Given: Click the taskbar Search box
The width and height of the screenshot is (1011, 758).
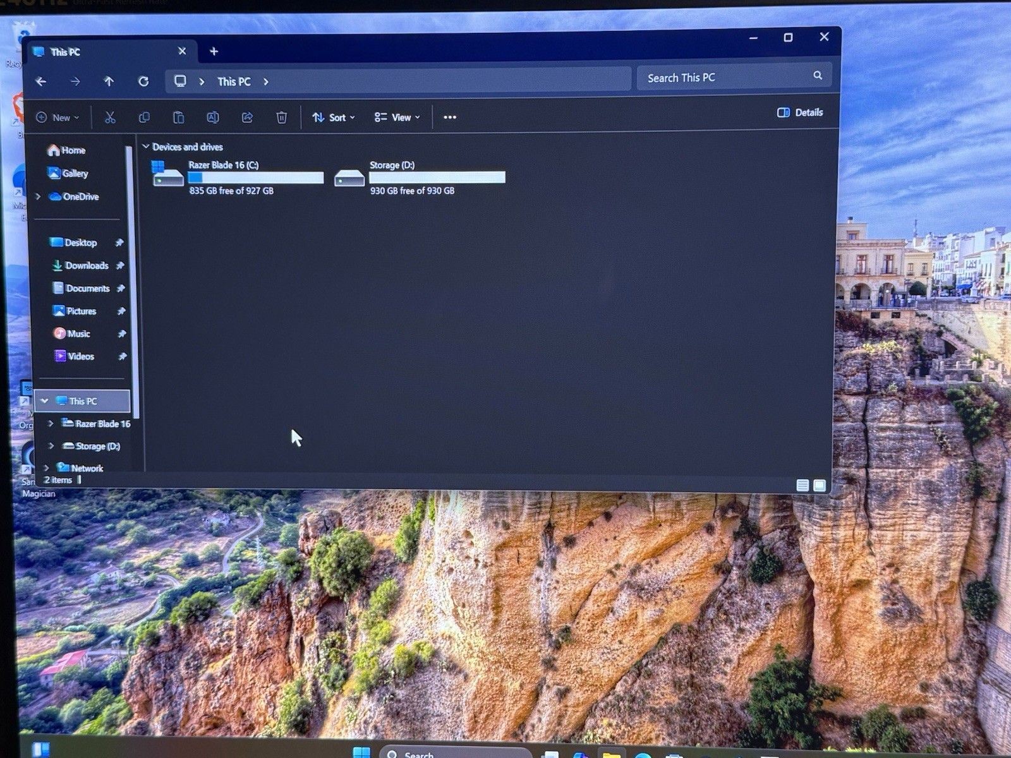Looking at the screenshot, I should pyautogui.click(x=455, y=753).
